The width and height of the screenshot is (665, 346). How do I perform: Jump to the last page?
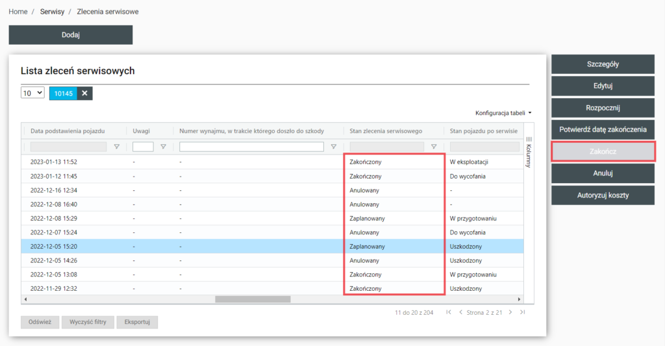(x=522, y=312)
